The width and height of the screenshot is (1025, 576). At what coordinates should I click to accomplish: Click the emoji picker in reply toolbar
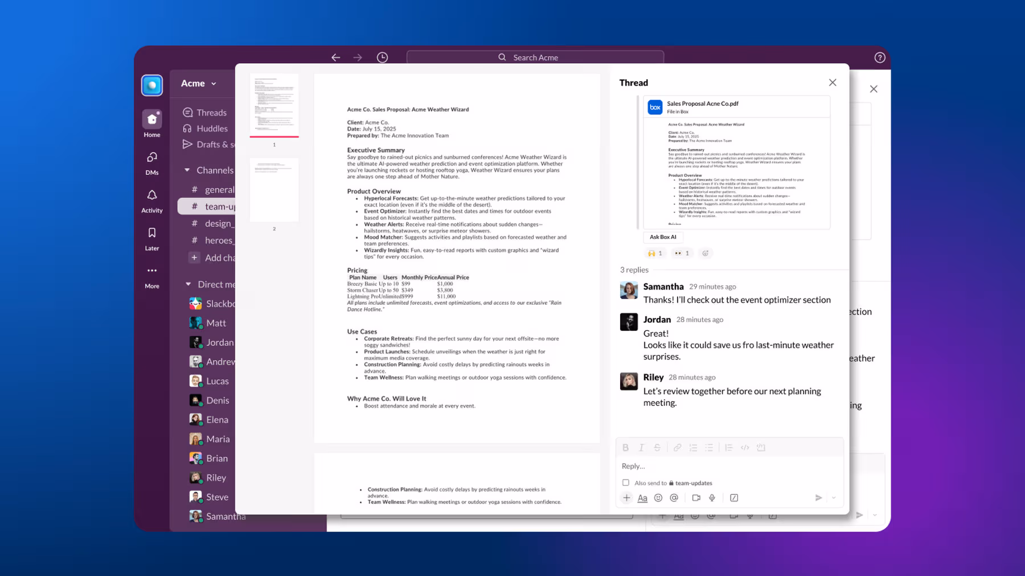click(658, 498)
